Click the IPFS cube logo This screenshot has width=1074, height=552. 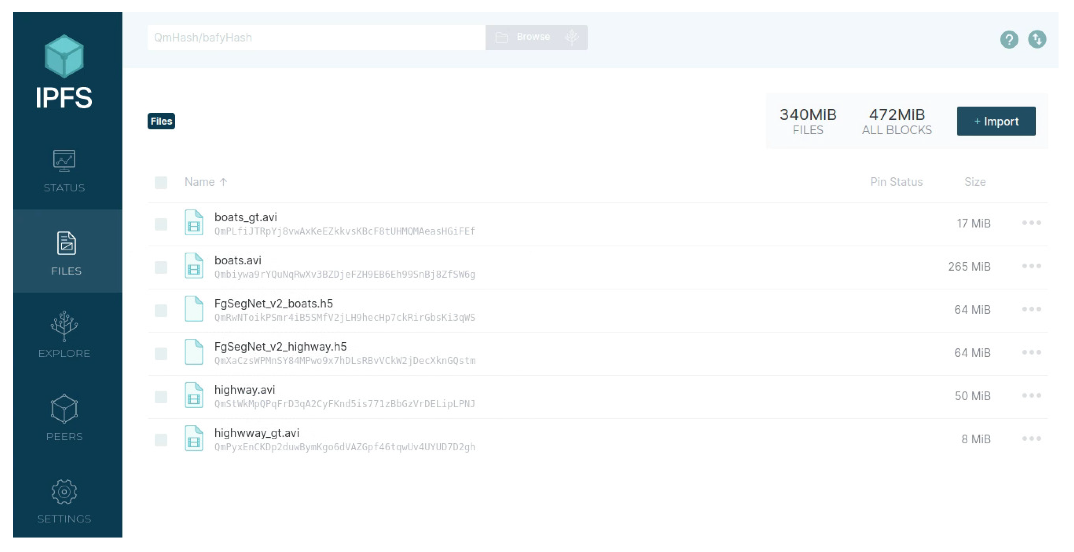pos(64,56)
